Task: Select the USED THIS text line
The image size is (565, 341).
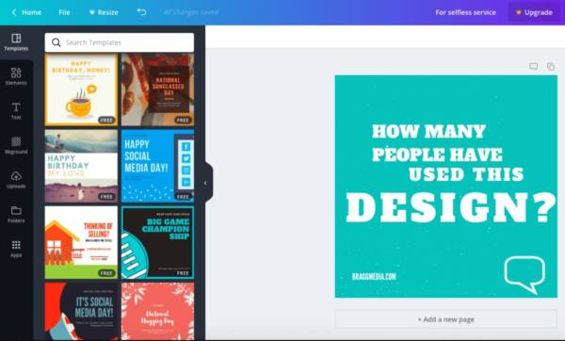Action: pyautogui.click(x=466, y=174)
